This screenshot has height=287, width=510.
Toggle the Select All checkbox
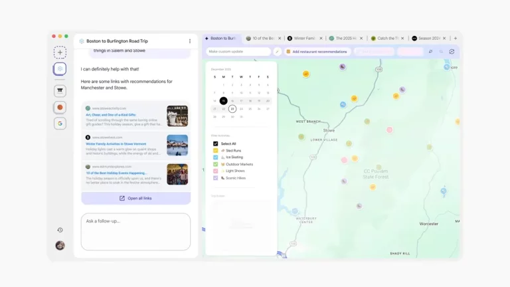click(x=215, y=143)
